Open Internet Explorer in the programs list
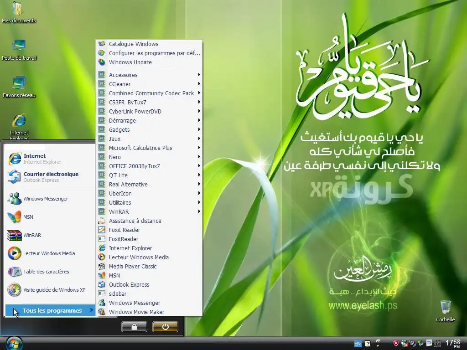467x350 pixels. click(x=149, y=248)
